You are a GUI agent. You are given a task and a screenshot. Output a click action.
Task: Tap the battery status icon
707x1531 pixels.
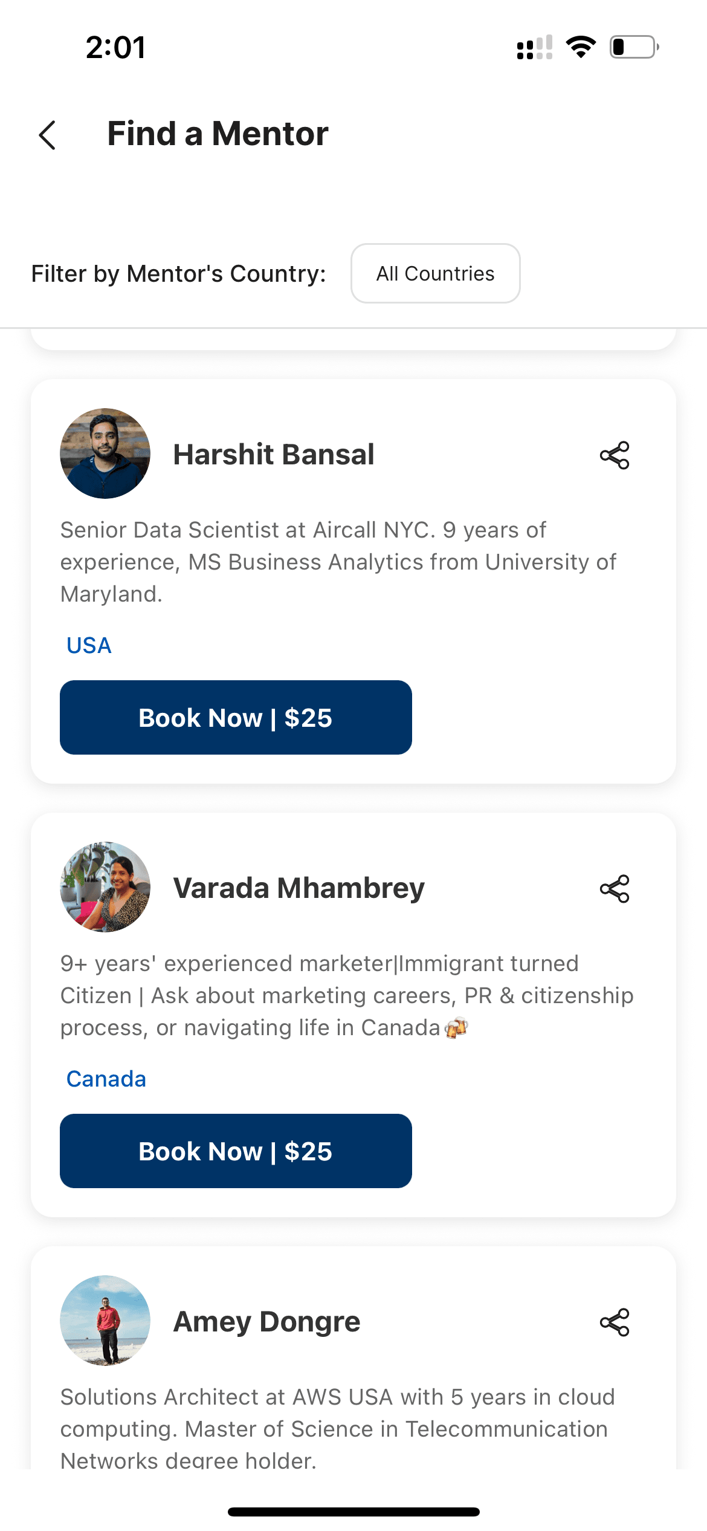[x=634, y=47]
